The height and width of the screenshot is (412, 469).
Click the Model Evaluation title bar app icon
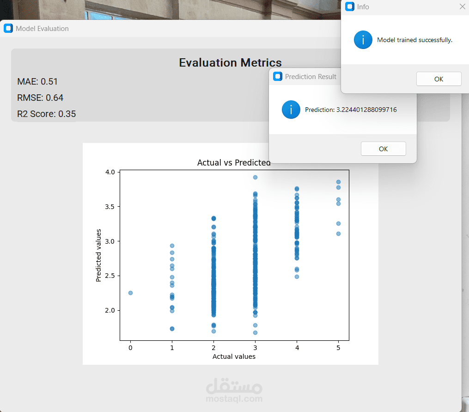(8, 28)
